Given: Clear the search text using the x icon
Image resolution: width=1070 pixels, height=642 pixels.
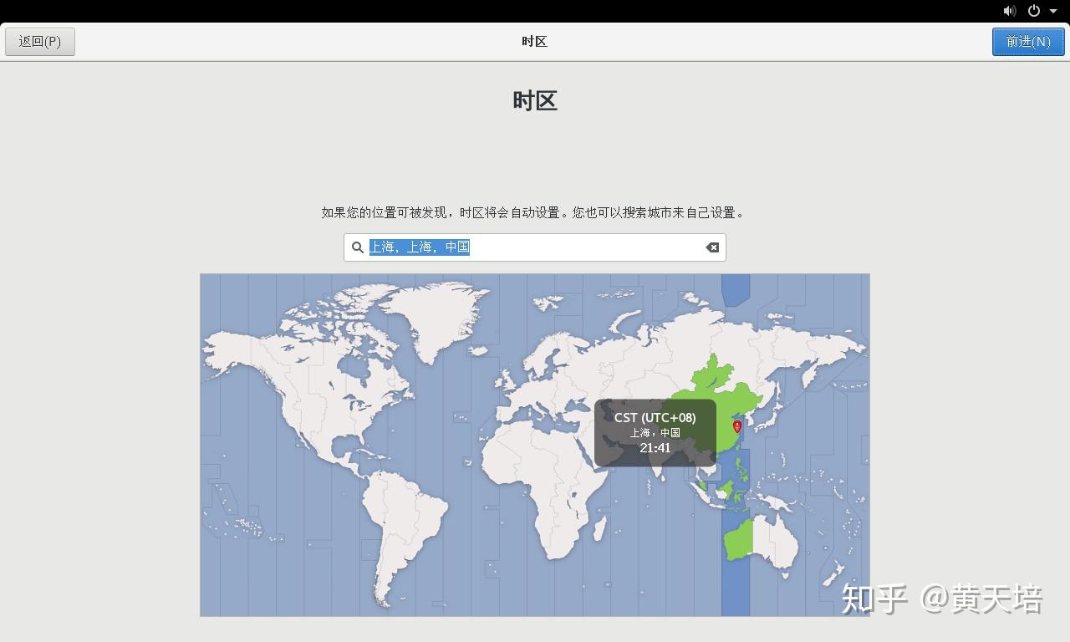Looking at the screenshot, I should click(x=711, y=247).
